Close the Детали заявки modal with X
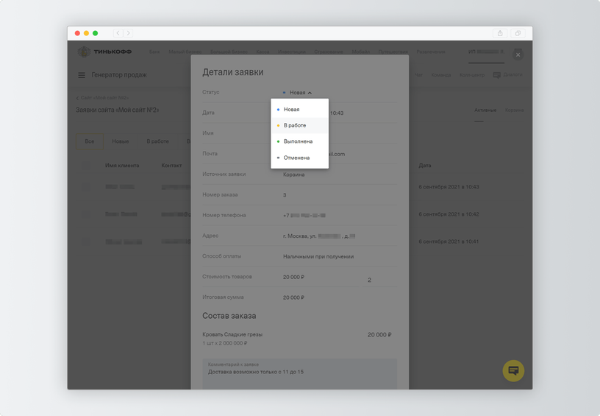 (518, 54)
